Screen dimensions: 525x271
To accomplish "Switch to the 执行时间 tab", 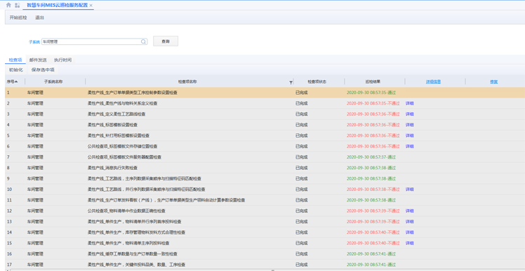I will point(62,60).
